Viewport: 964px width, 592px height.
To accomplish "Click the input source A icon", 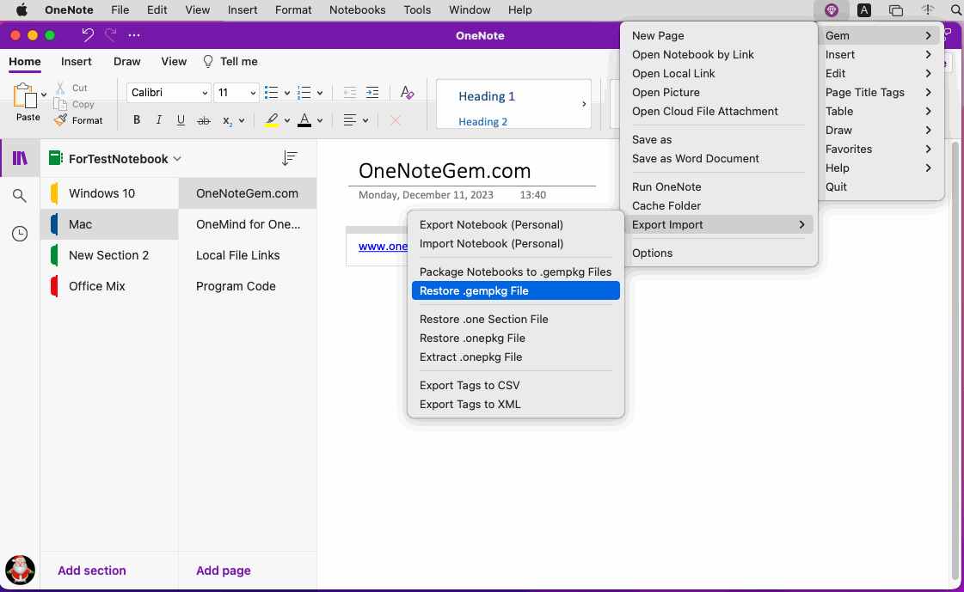I will [x=863, y=9].
